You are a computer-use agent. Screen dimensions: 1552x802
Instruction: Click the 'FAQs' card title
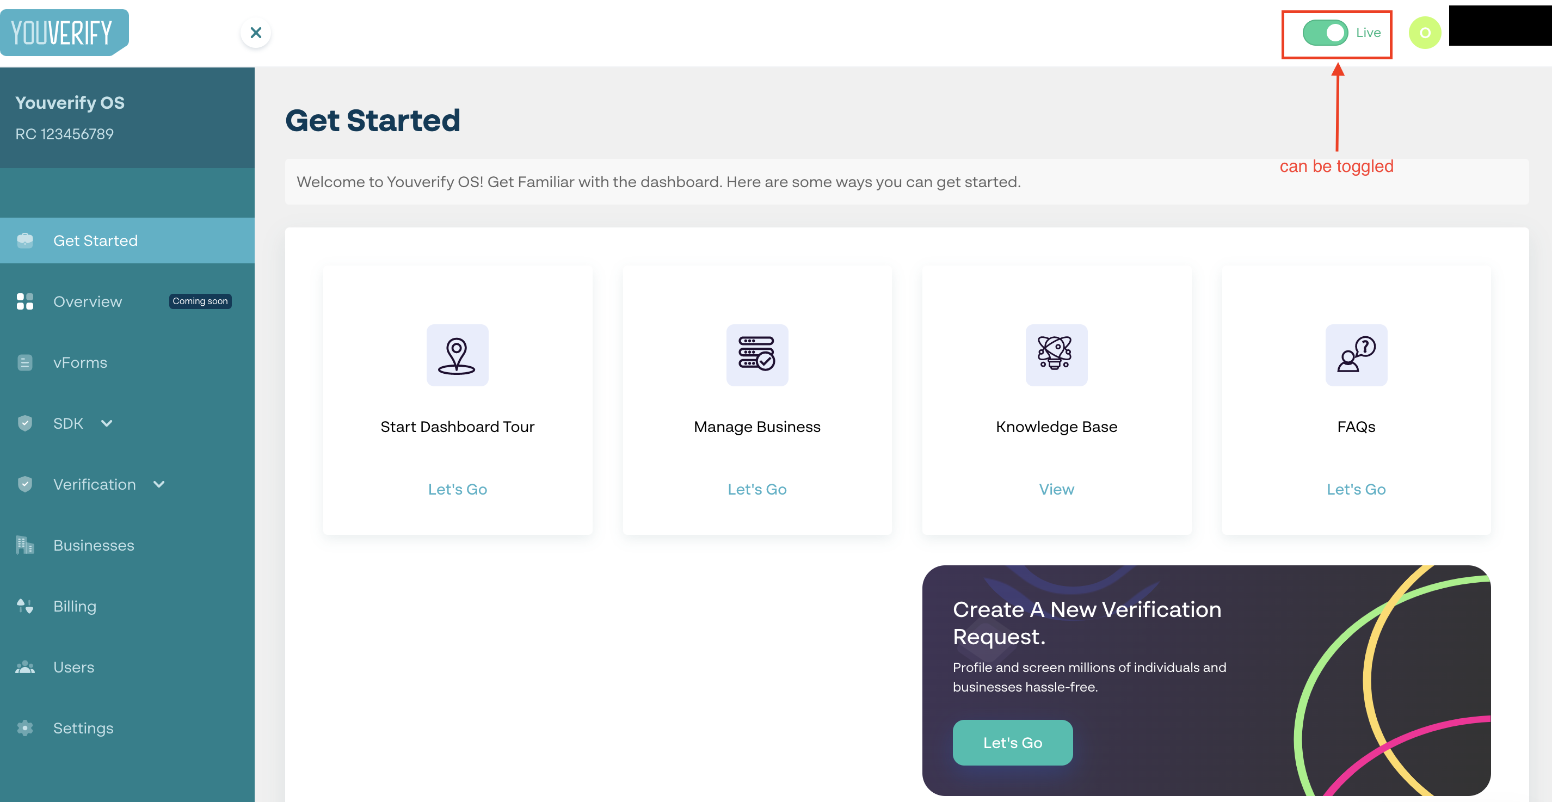tap(1356, 427)
